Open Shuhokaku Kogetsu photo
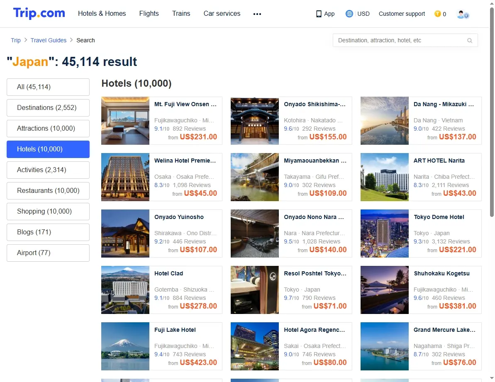The height and width of the screenshot is (382, 495). pos(384,290)
